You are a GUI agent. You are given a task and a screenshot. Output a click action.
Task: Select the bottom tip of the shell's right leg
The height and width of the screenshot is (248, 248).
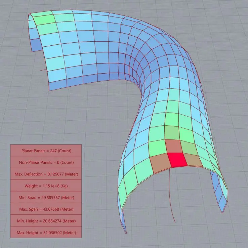pyautogui.click(x=222, y=212)
